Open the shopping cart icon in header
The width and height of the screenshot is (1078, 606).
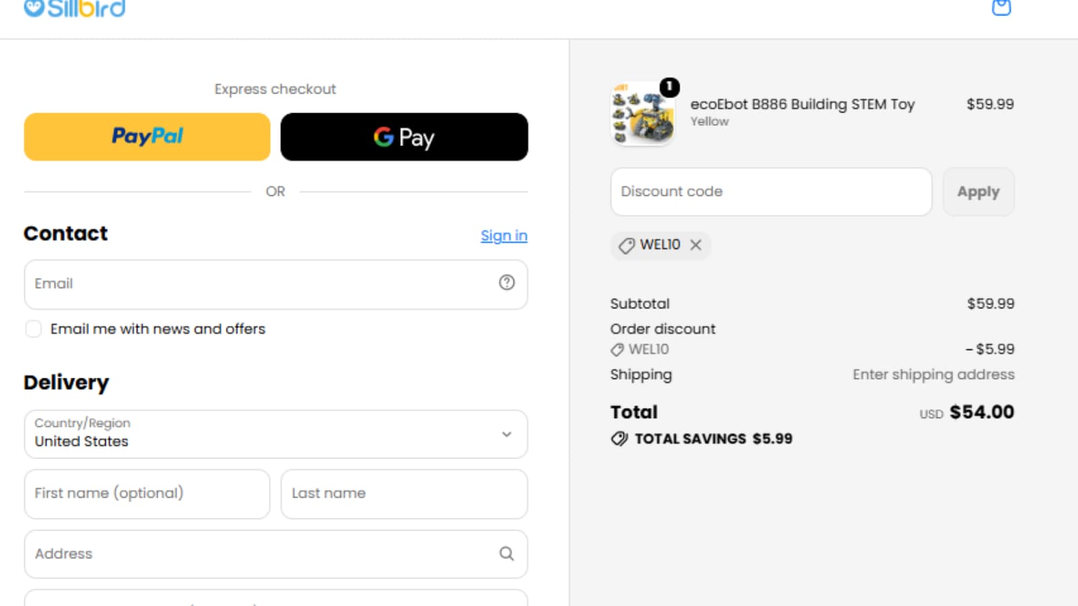(1001, 7)
